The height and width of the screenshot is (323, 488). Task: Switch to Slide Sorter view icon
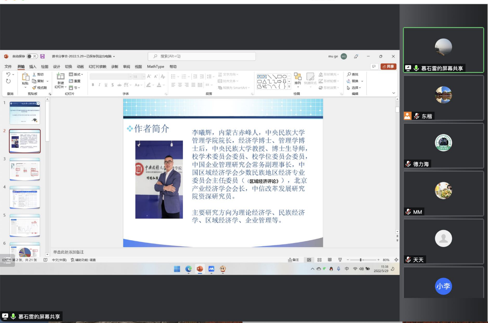(x=319, y=260)
